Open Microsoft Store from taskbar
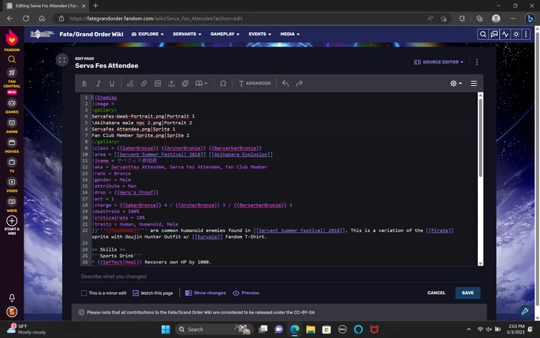This screenshot has height=338, width=540. [x=326, y=329]
